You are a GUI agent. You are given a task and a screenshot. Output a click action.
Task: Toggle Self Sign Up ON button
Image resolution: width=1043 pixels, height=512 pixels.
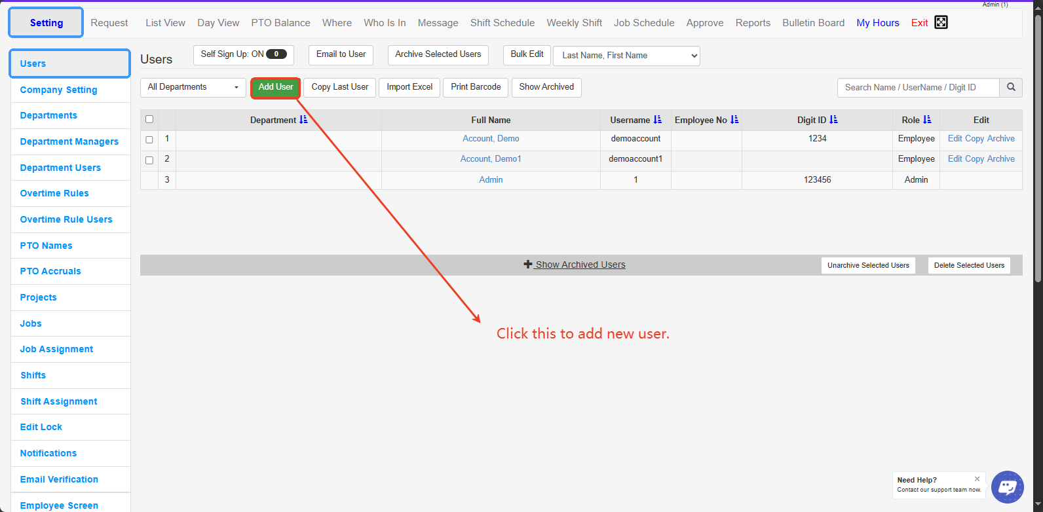[x=243, y=54]
